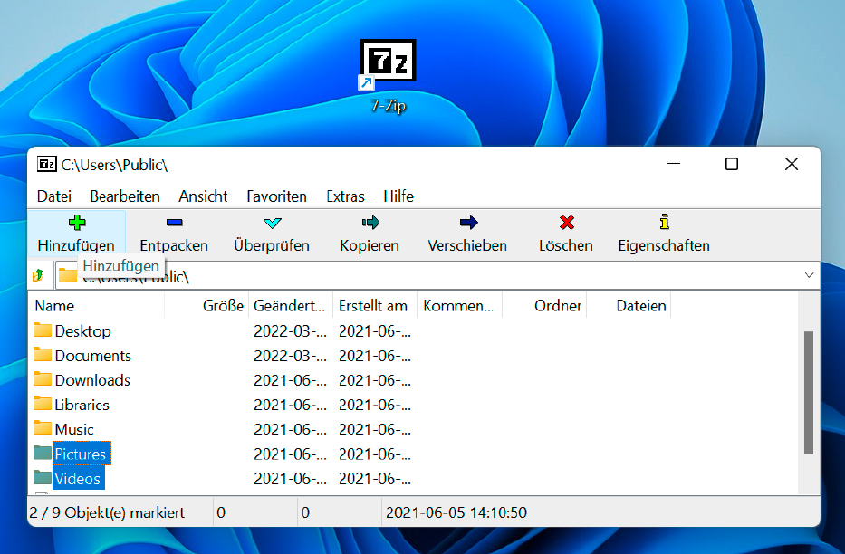845x554 pixels.
Task: Sort by Dateien column header
Action: coord(629,306)
